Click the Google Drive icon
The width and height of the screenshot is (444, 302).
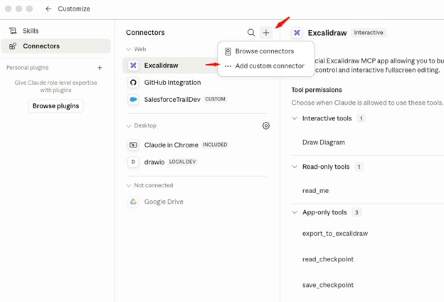pos(133,202)
